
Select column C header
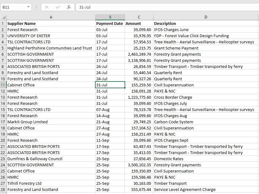tap(139, 17)
